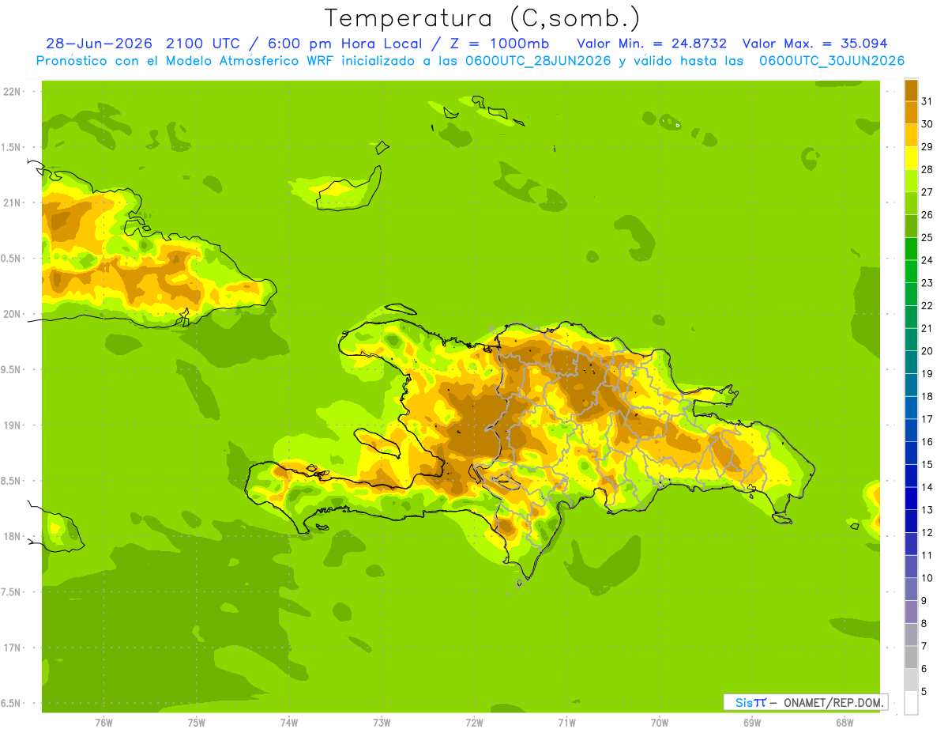
Task: Click the gray swatch between 6 and 7
Action: (x=911, y=657)
